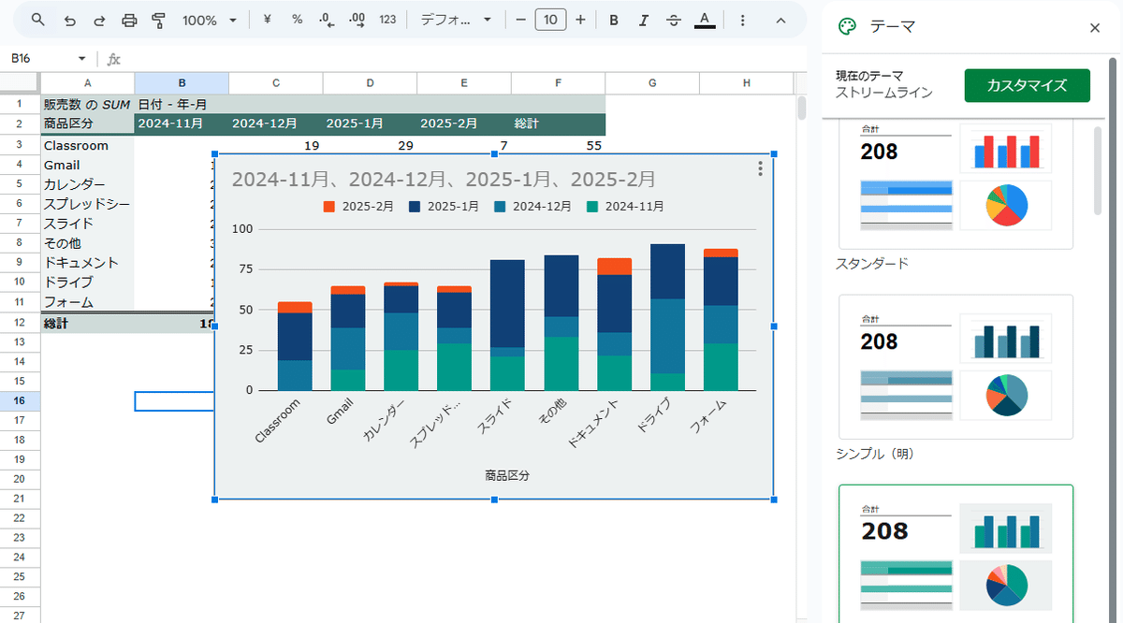This screenshot has height=623, width=1123.
Task: Open the zoom level dropdown 100%
Action: 210,20
